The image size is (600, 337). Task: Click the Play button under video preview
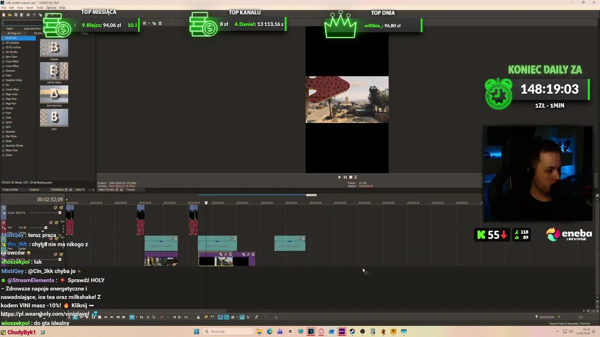tap(339, 177)
